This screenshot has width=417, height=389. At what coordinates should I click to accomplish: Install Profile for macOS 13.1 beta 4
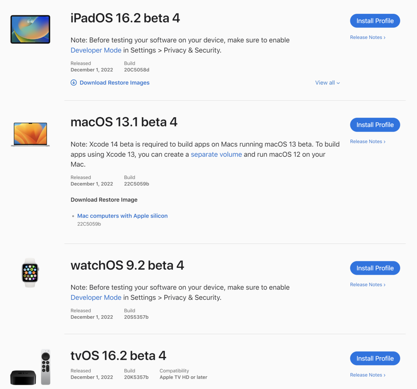[375, 125]
